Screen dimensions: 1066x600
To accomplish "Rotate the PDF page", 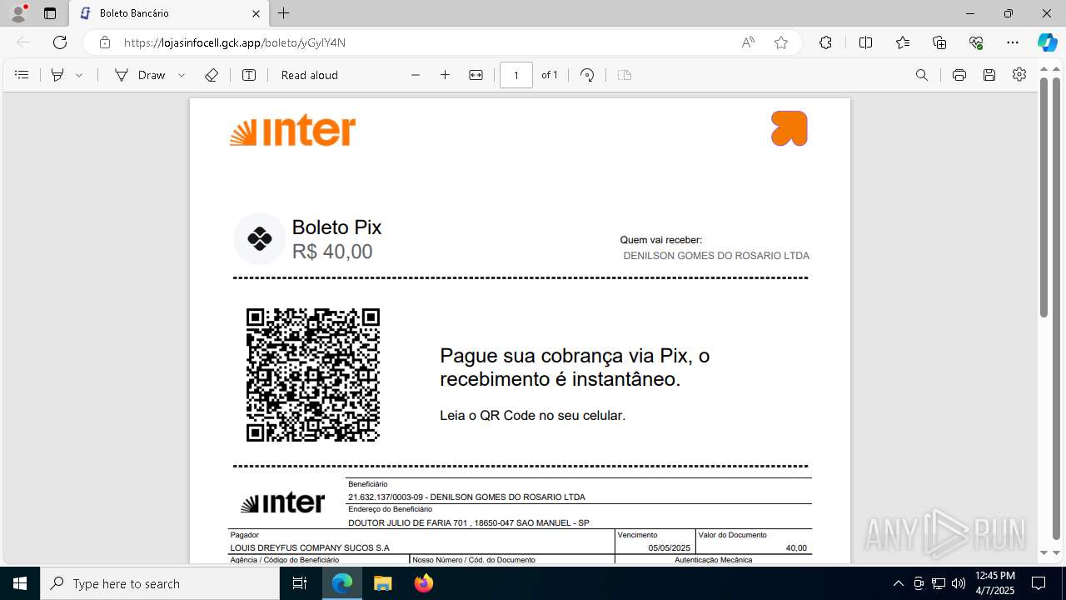I will coord(587,75).
